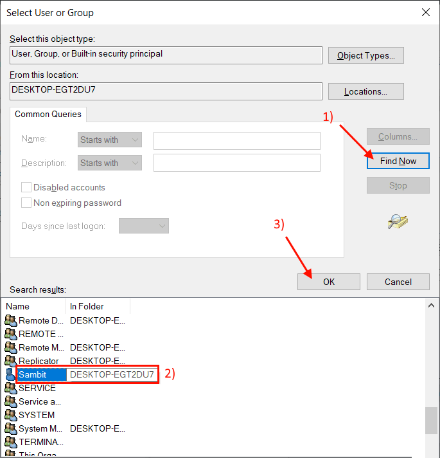The image size is (440, 458).
Task: Open the Name 'Starts with' dropdown
Action: (110, 140)
